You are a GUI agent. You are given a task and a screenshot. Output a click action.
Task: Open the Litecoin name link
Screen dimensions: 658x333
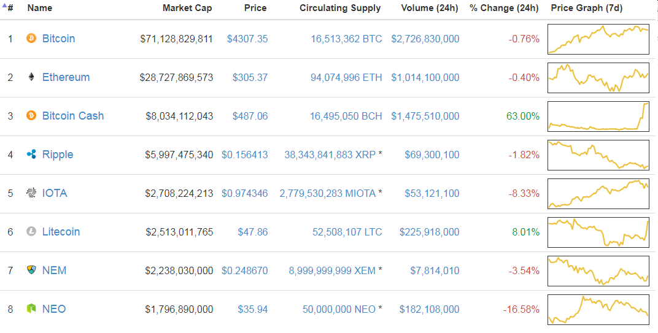[61, 232]
